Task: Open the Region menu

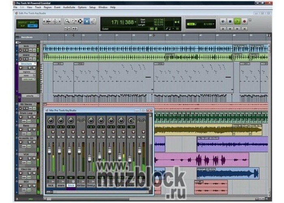Action: click(47, 7)
